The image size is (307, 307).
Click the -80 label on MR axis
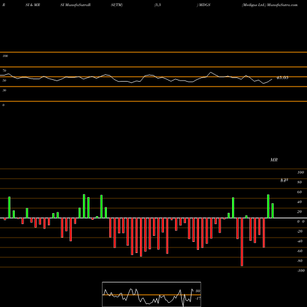[300, 261]
